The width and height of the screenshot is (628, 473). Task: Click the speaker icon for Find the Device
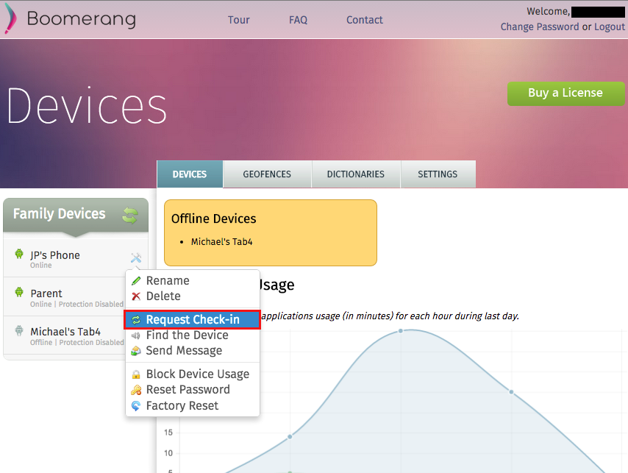pyautogui.click(x=136, y=335)
